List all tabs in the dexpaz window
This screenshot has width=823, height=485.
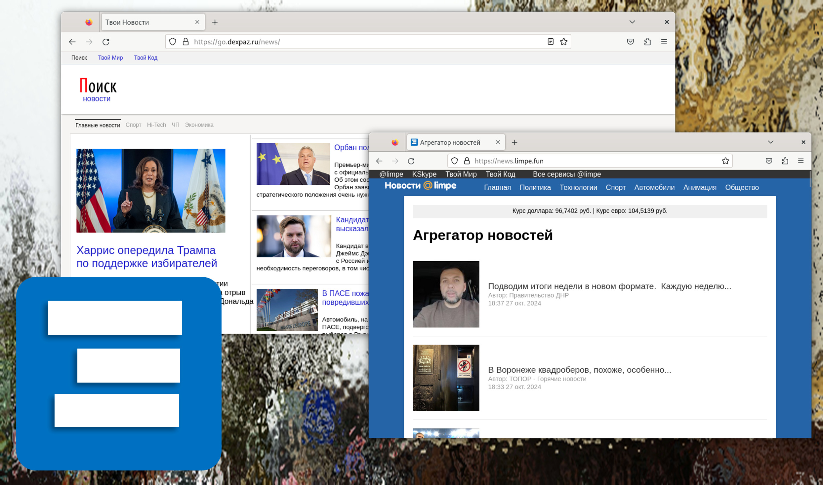click(x=632, y=22)
